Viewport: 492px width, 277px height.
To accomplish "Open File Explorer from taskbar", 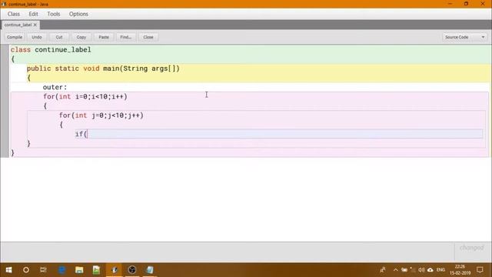I will tap(79, 270).
